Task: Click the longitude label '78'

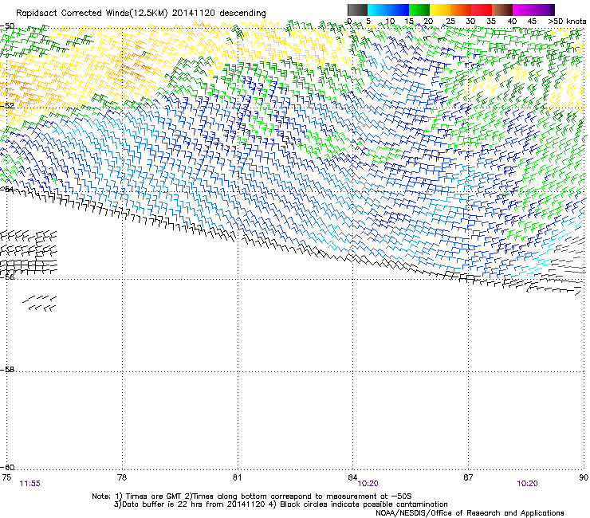Action: (122, 477)
